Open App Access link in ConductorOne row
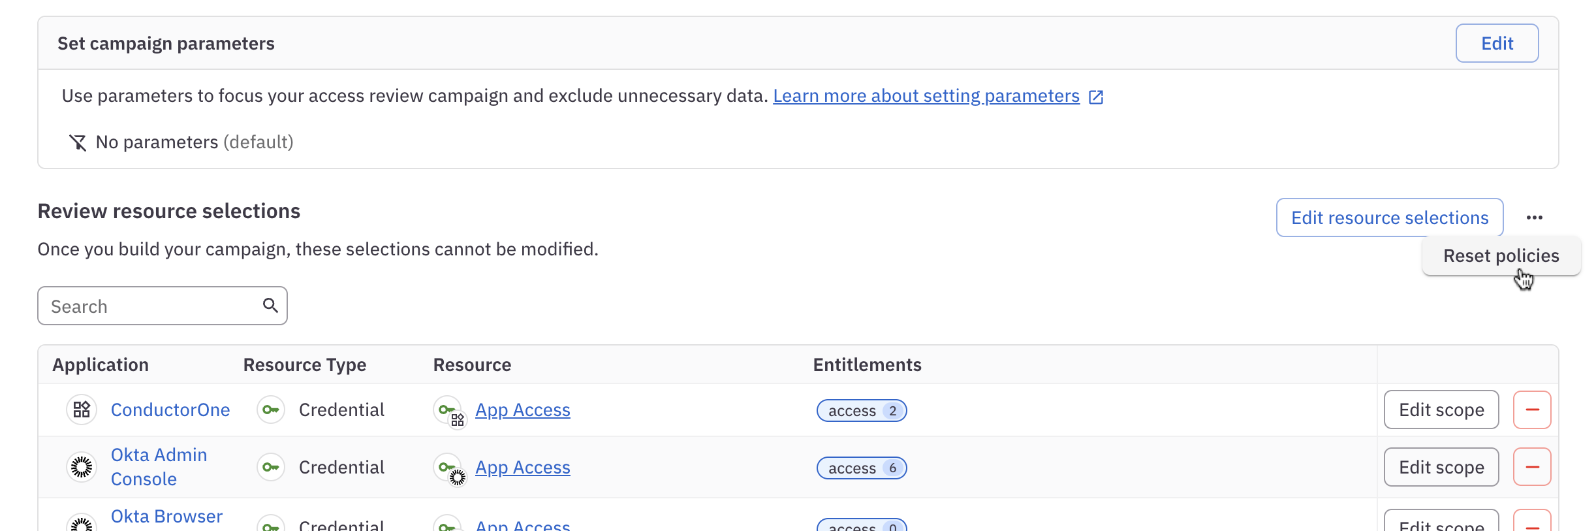Viewport: 1596px width, 531px height. pos(523,410)
